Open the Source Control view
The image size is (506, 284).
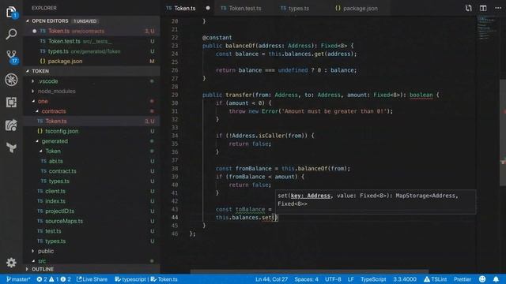(12, 57)
